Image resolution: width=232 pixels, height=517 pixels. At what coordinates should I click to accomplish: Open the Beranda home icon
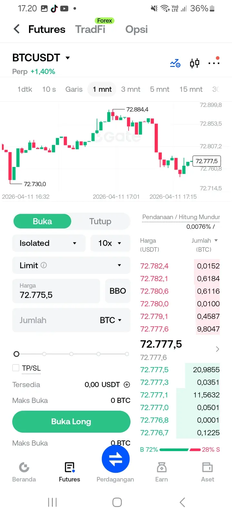(24, 467)
